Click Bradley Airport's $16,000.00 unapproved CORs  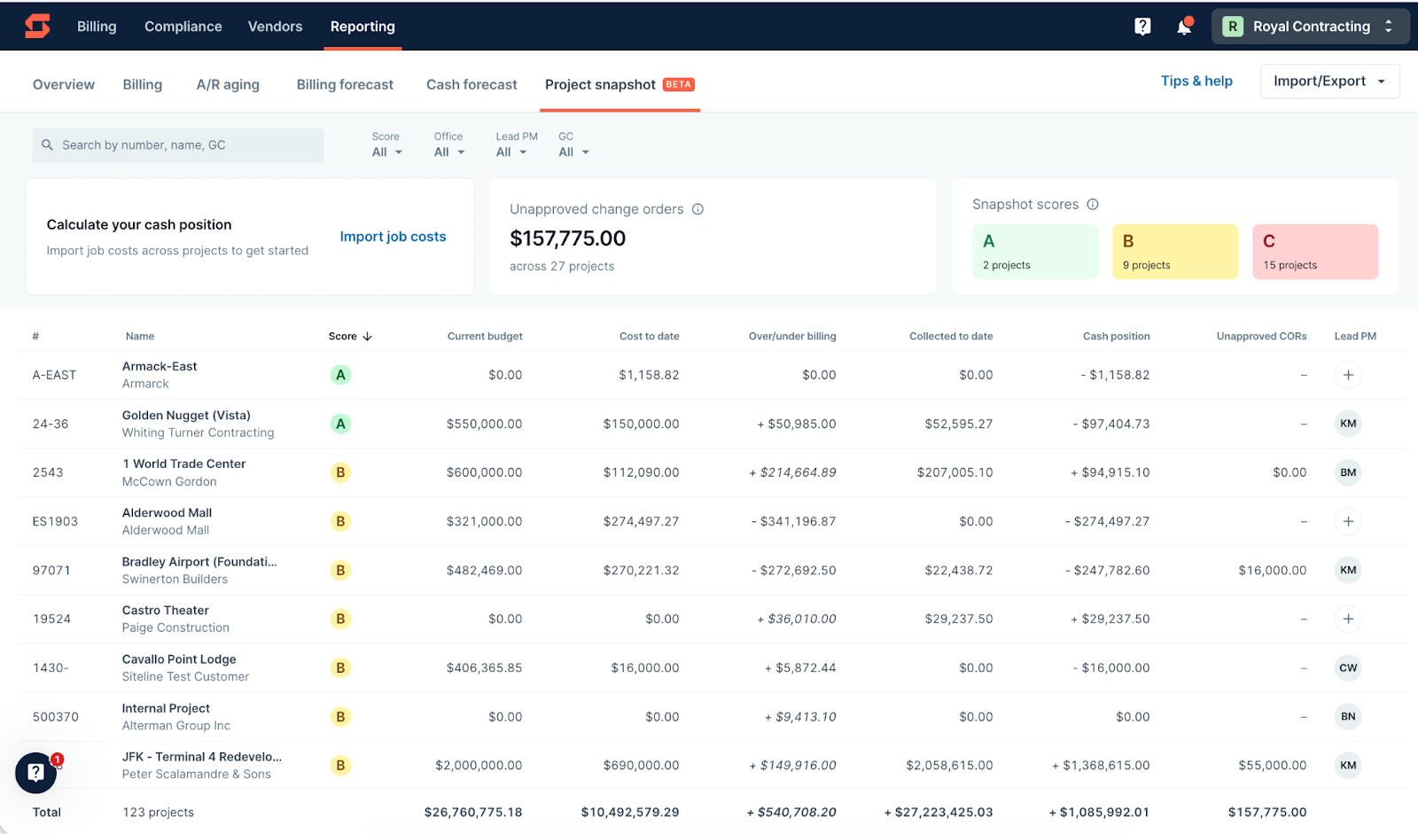(x=1272, y=570)
